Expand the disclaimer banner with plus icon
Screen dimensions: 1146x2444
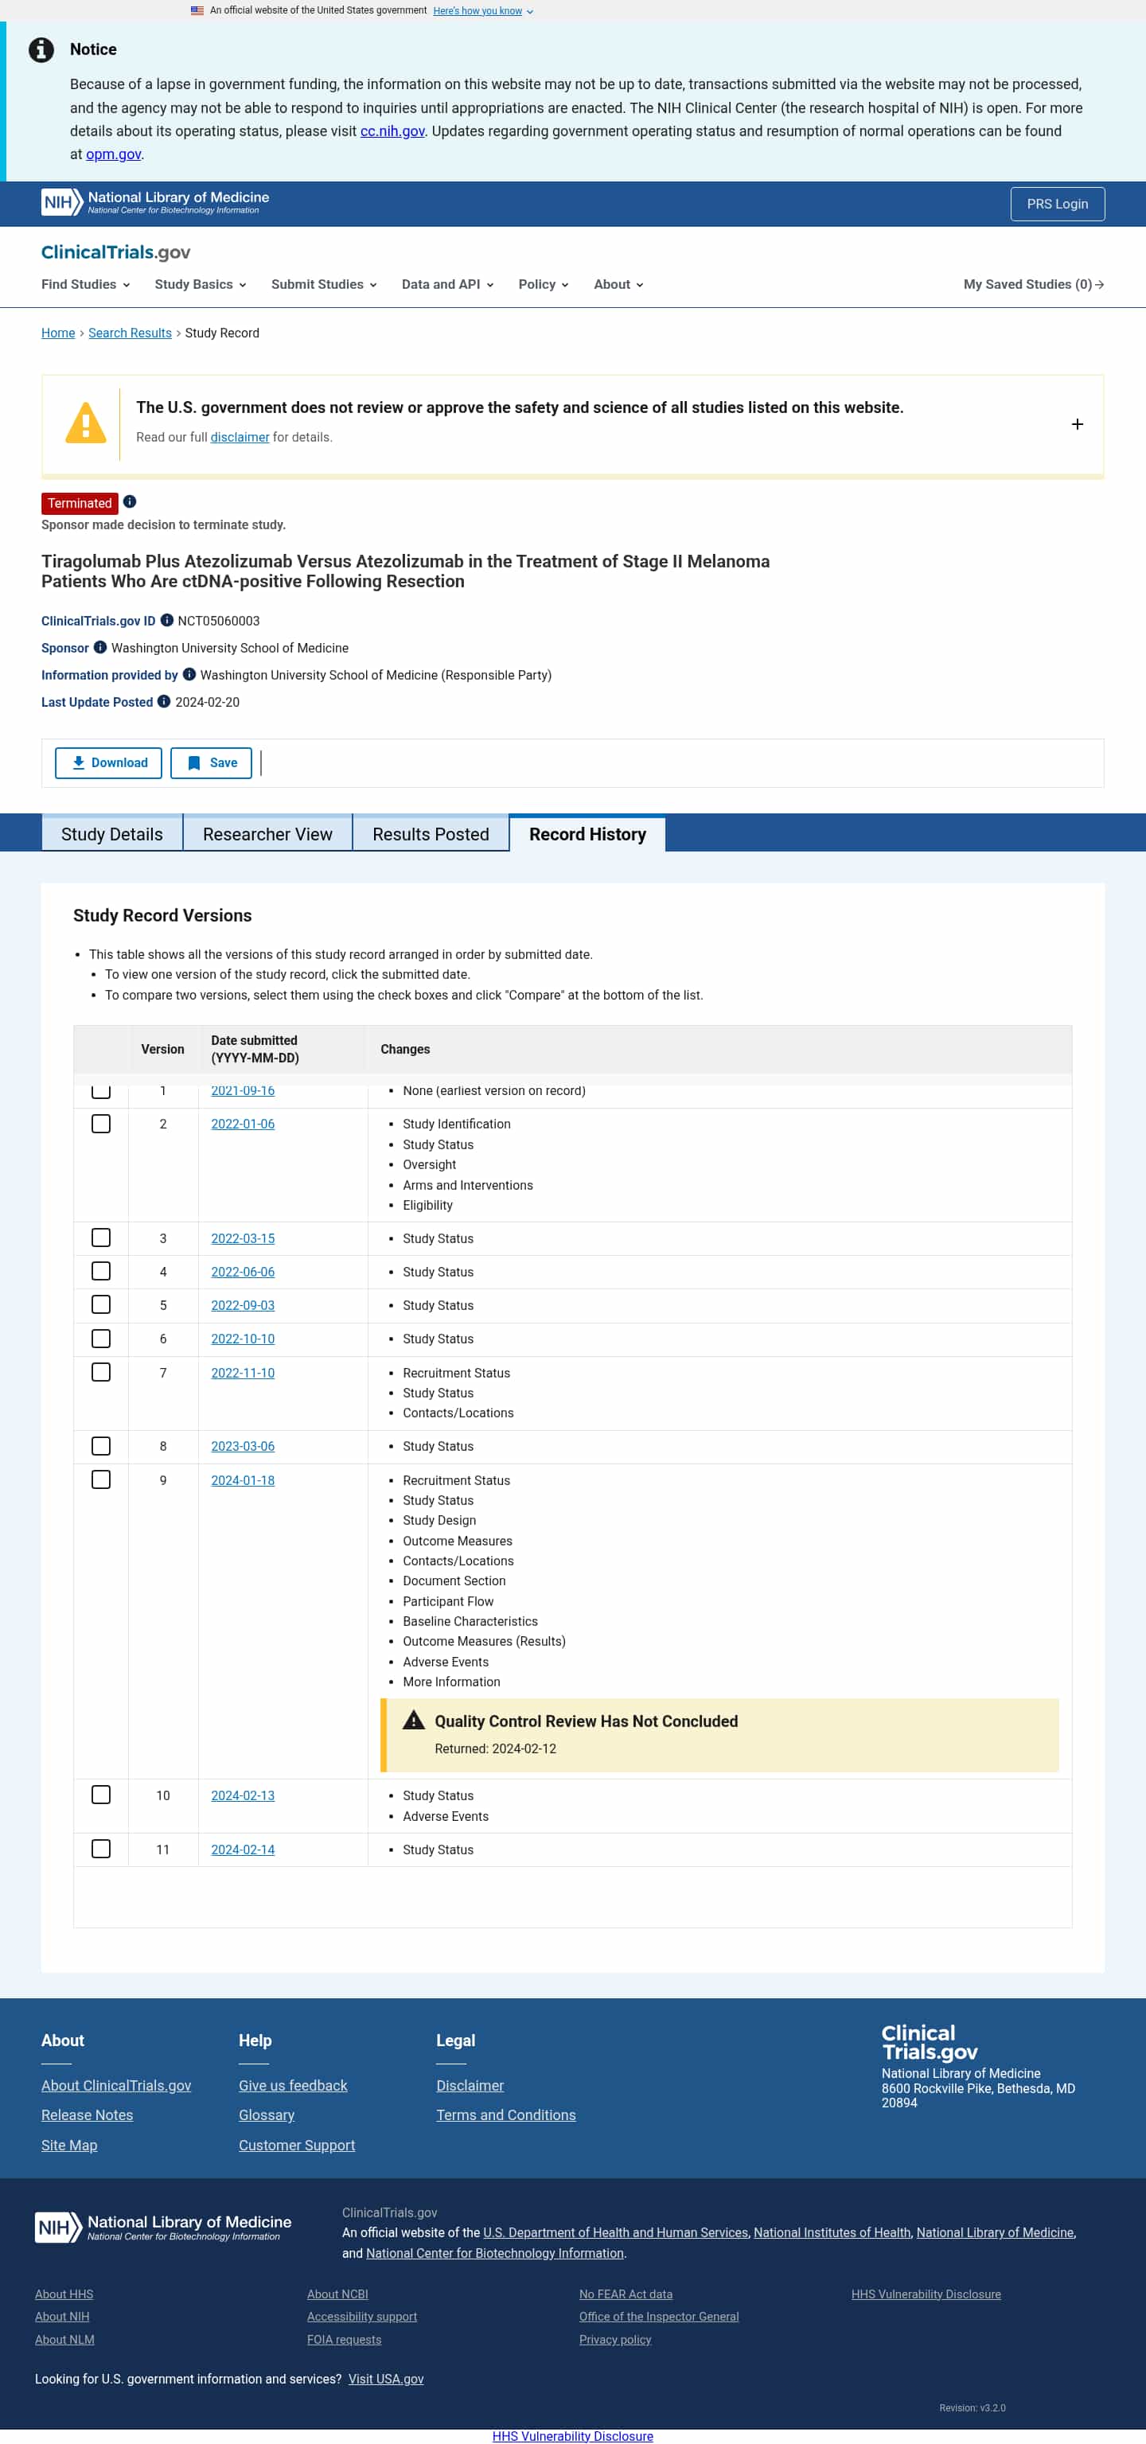[1077, 424]
